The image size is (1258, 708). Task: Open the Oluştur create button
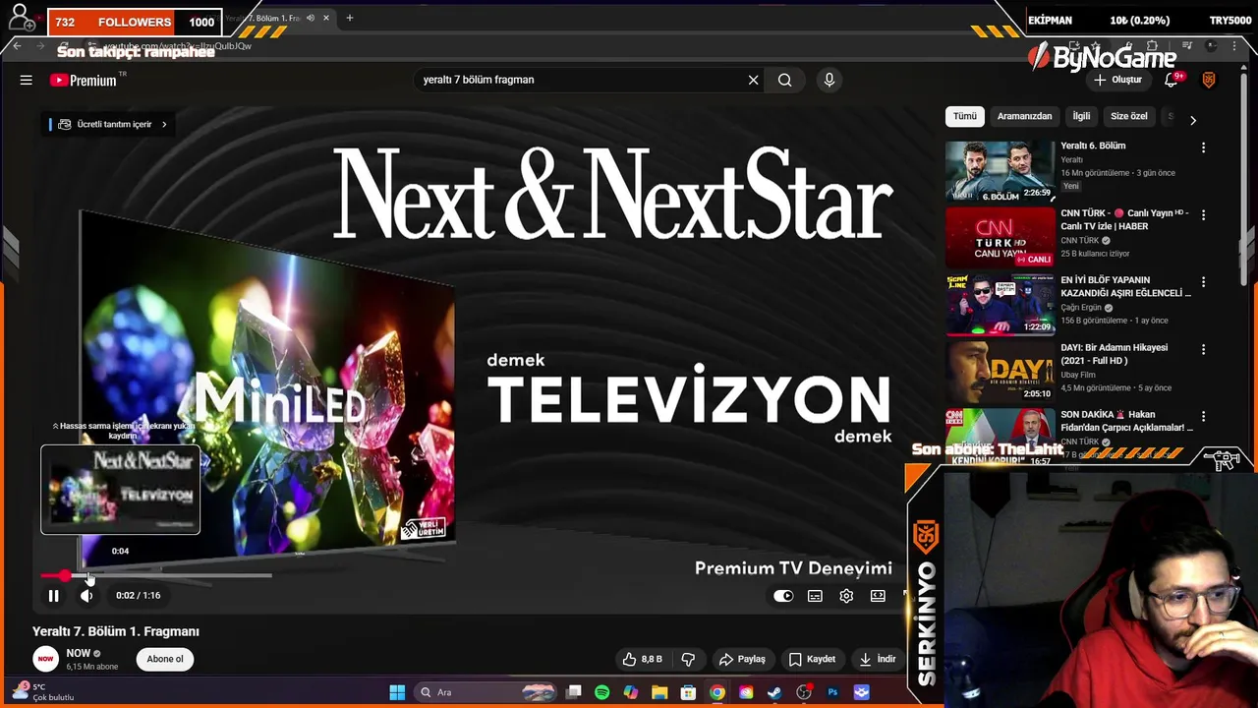tap(1117, 80)
